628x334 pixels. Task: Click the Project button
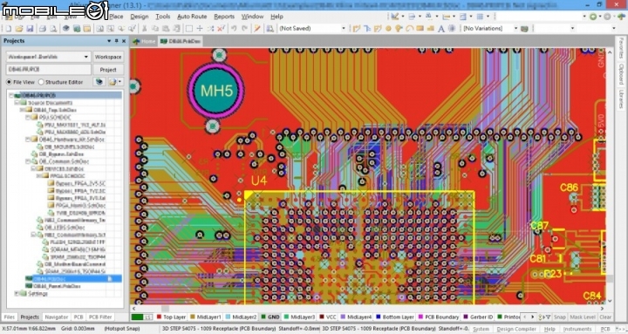click(108, 70)
